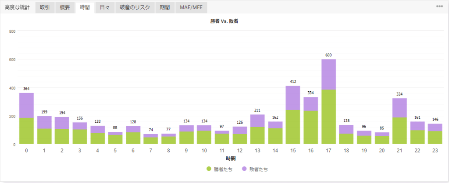Toggle the 敗者たち legend series
Image resolution: width=449 pixels, height=183 pixels.
pyautogui.click(x=255, y=169)
